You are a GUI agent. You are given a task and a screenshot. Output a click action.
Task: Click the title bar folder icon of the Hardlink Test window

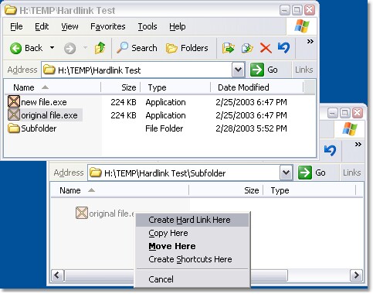tap(11, 10)
